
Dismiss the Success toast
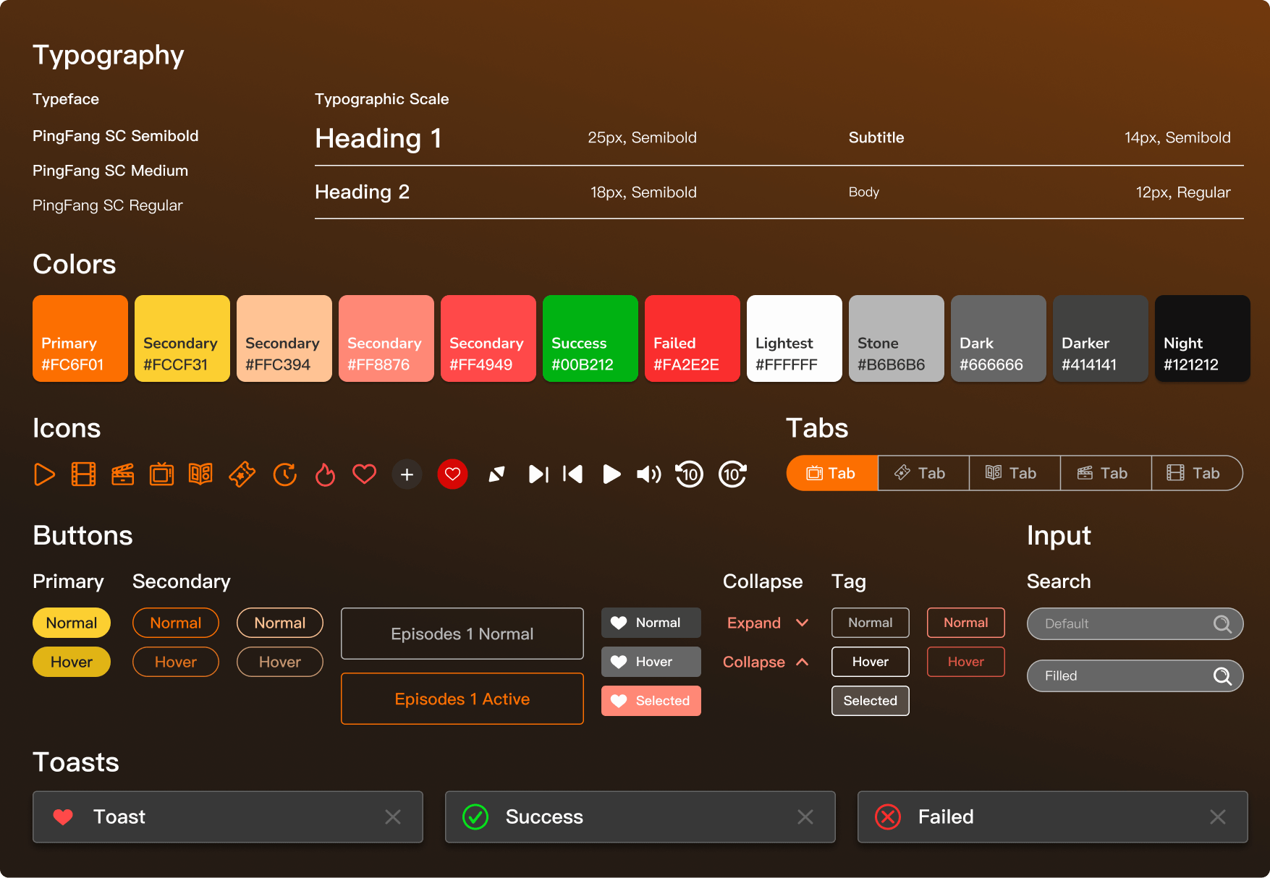(x=805, y=817)
